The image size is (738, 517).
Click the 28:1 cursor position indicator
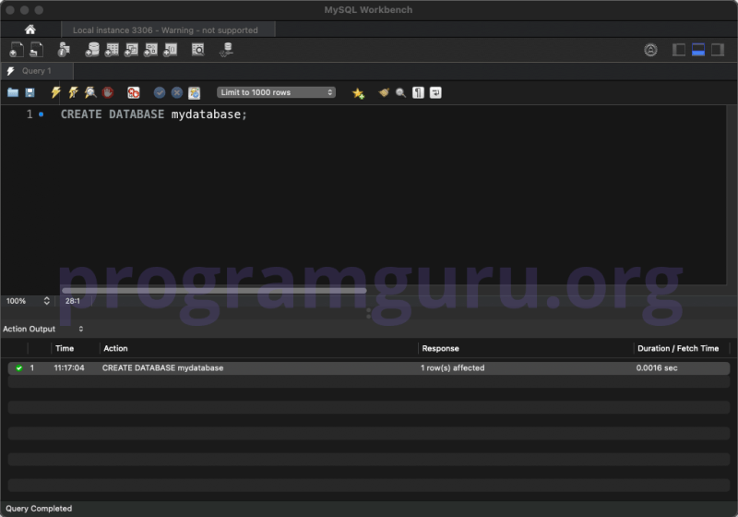73,301
